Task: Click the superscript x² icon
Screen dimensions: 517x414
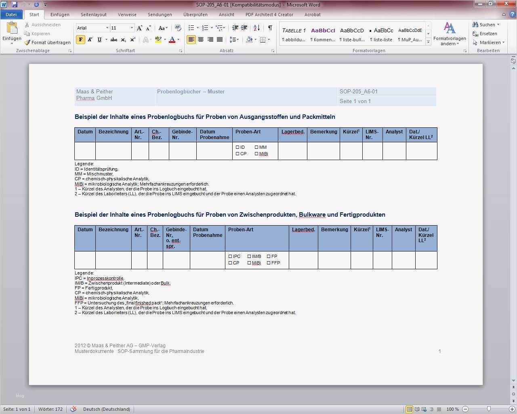Action: tap(132, 40)
